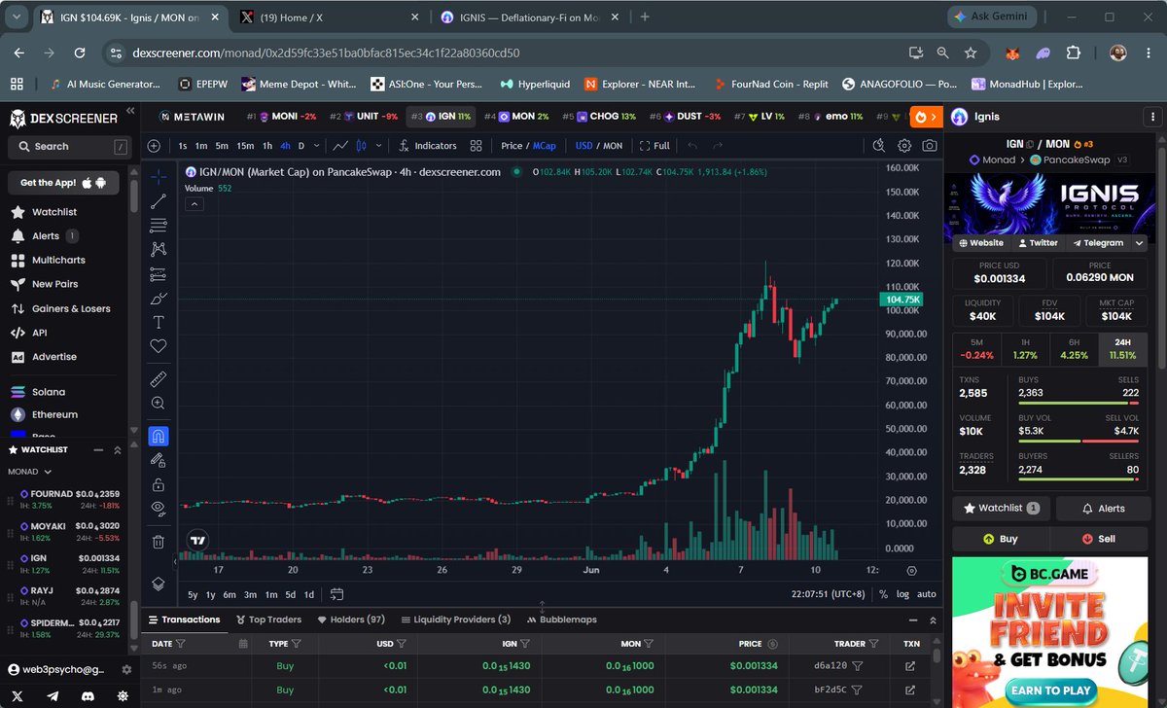The width and height of the screenshot is (1167, 708).
Task: Filter transactions by USD column
Action: (x=401, y=644)
